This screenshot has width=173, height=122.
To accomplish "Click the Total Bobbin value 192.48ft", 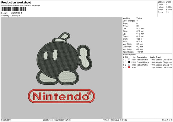I will click(x=140, y=52).
